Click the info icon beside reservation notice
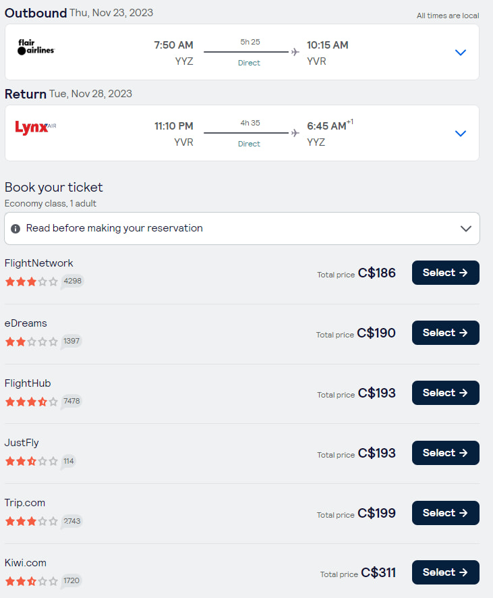This screenshot has width=493, height=598. (x=15, y=228)
